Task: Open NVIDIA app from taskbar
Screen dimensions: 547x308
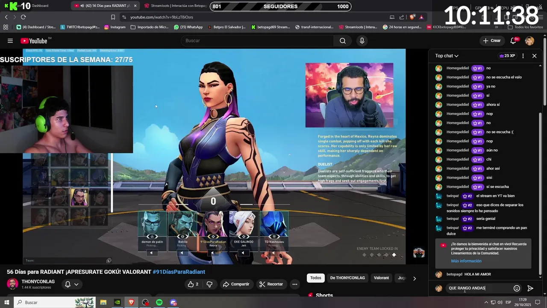Action: [118, 302]
